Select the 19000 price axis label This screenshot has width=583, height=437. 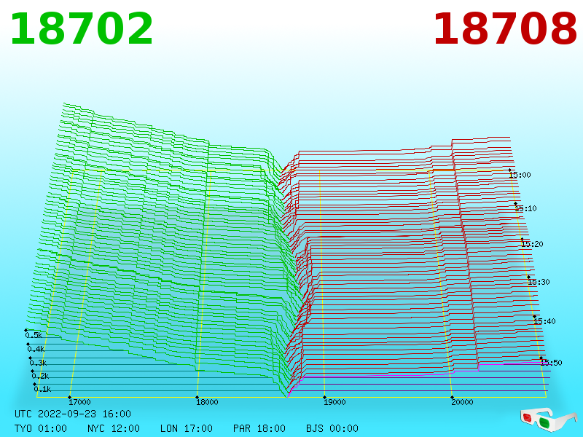coord(334,402)
